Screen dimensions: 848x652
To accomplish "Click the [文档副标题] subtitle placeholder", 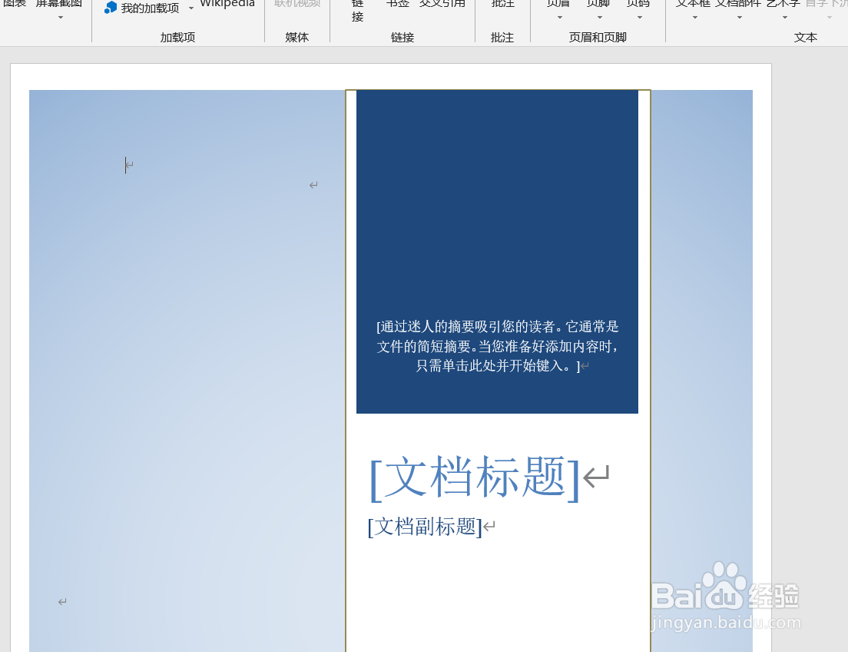I will [425, 526].
